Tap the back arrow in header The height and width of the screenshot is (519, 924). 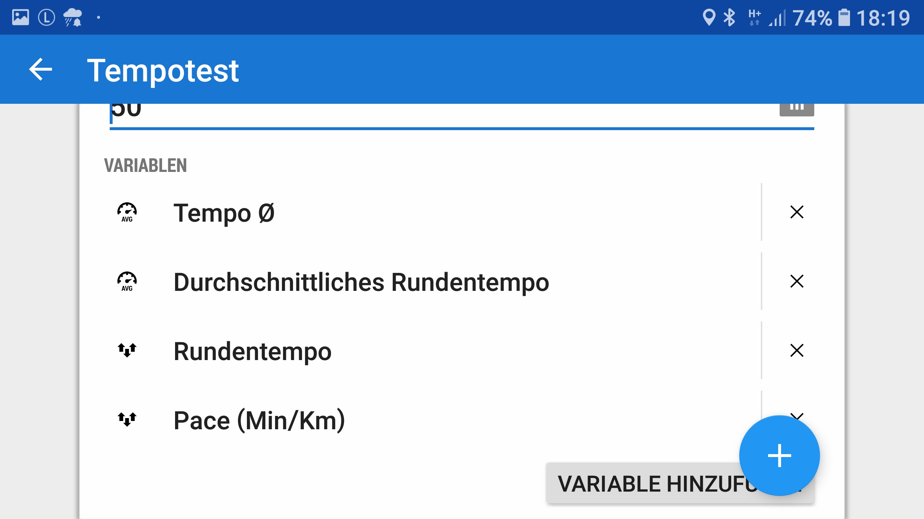click(x=40, y=69)
